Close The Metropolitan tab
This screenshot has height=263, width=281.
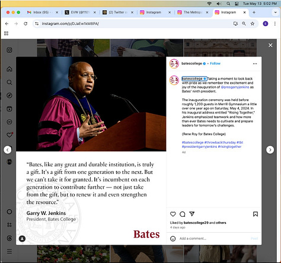pyautogui.click(x=207, y=12)
